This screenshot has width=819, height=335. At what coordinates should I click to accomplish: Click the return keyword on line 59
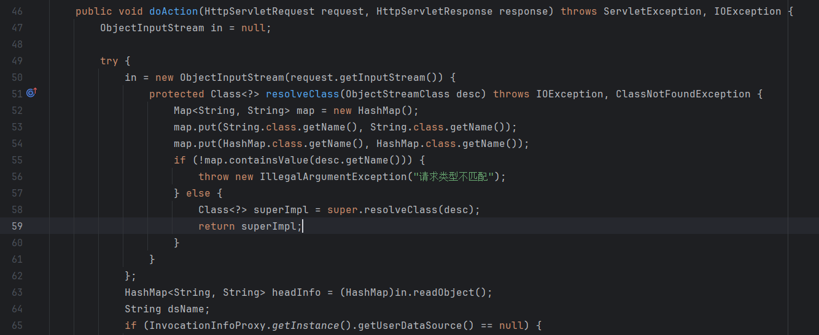(x=217, y=227)
